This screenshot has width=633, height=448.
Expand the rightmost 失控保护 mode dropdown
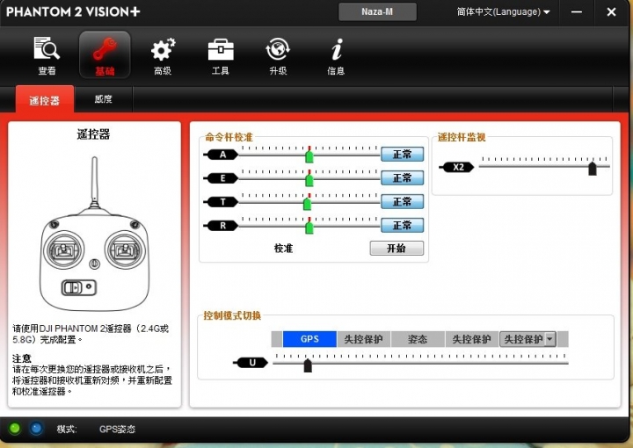(x=549, y=339)
